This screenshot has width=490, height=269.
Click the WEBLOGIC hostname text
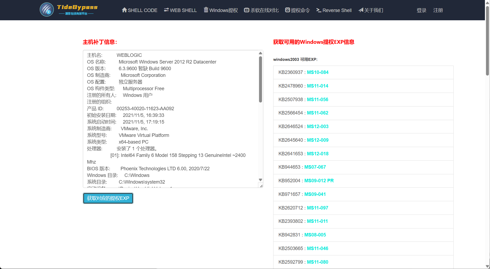[x=129, y=55]
